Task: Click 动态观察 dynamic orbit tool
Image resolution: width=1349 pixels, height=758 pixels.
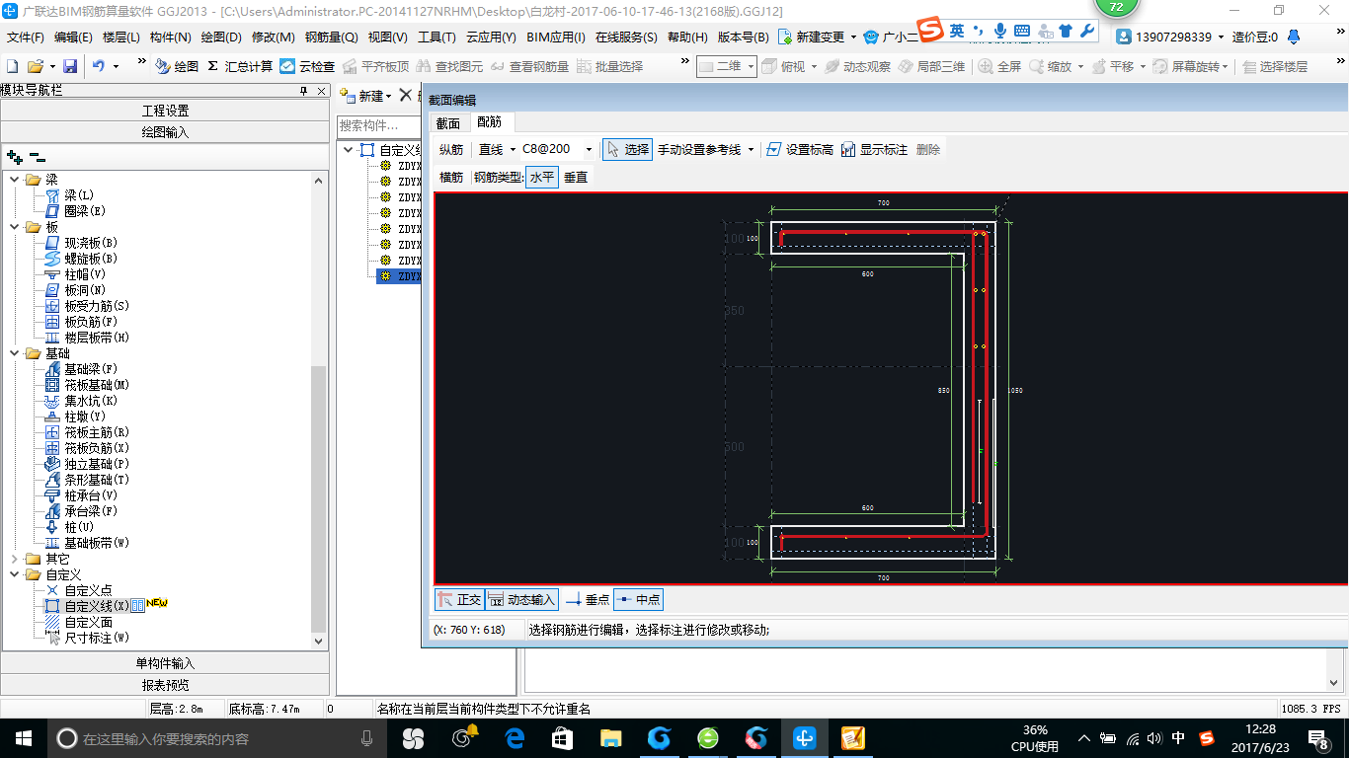Action: [x=857, y=66]
